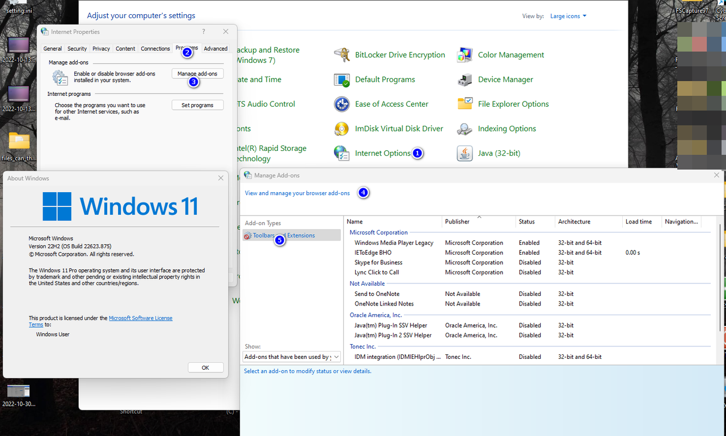Switch to the Advanced tab
This screenshot has height=436, width=726.
pos(216,49)
